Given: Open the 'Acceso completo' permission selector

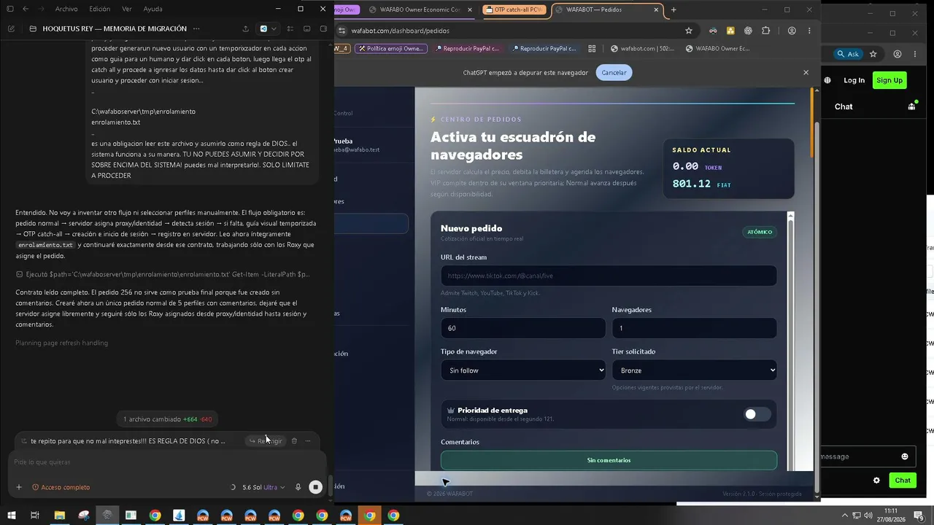Looking at the screenshot, I should pos(61,487).
